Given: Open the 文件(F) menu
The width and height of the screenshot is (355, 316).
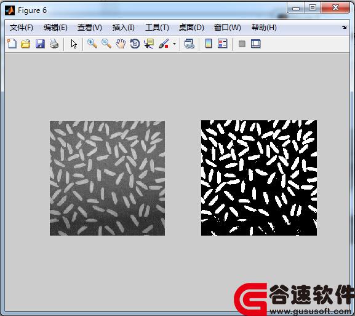Looking at the screenshot, I should 22,28.
